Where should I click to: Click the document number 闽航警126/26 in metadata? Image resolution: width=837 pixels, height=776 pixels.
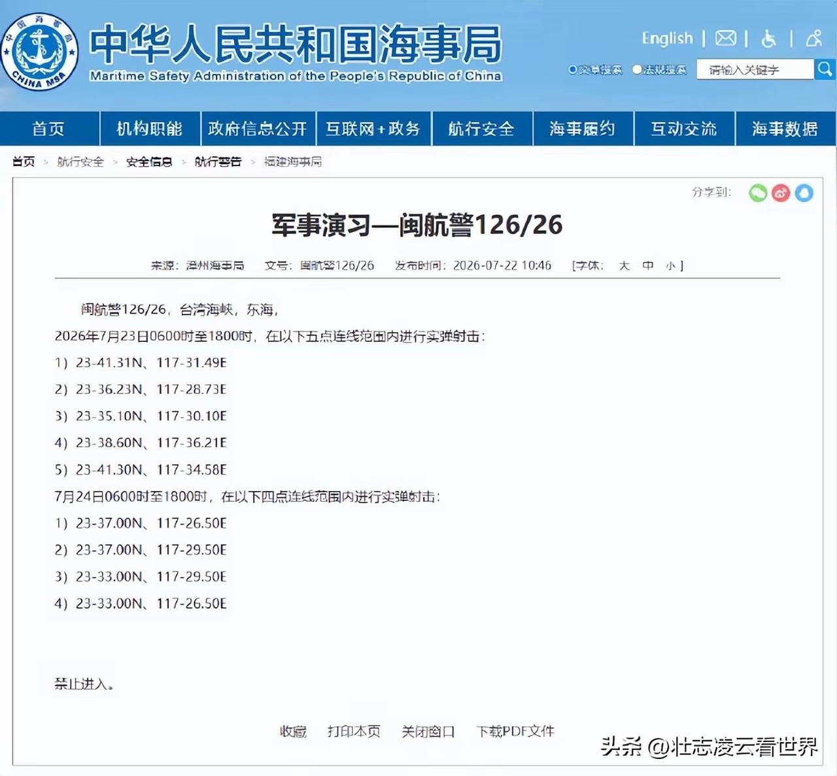click(337, 265)
